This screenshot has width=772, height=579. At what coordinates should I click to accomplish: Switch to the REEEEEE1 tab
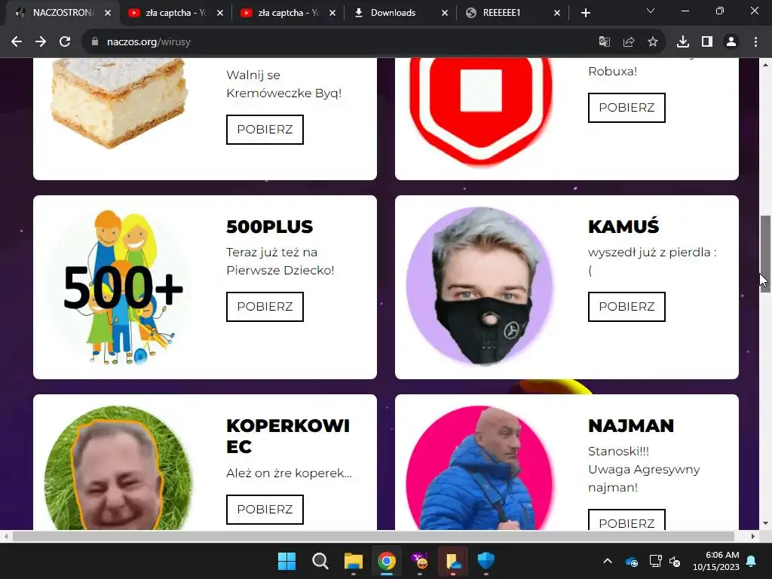[x=512, y=13]
